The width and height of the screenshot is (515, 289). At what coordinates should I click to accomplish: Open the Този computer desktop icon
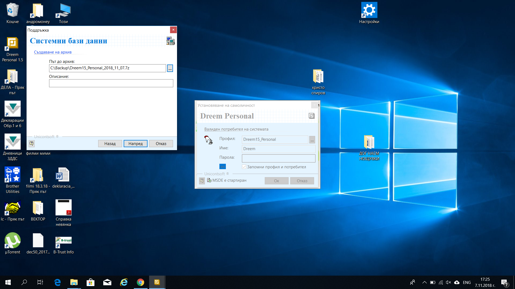click(x=63, y=13)
